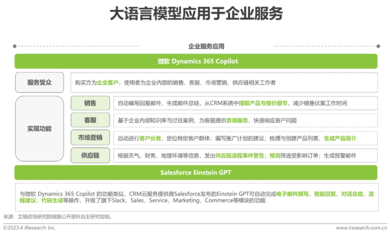This screenshot has height=236, width=390.
Task: Click the green text 代码生成
Action: point(52,201)
